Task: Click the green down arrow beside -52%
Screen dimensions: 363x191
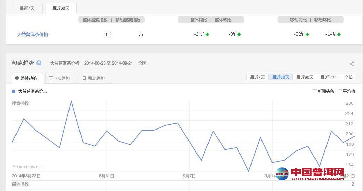Action: (x=307, y=34)
